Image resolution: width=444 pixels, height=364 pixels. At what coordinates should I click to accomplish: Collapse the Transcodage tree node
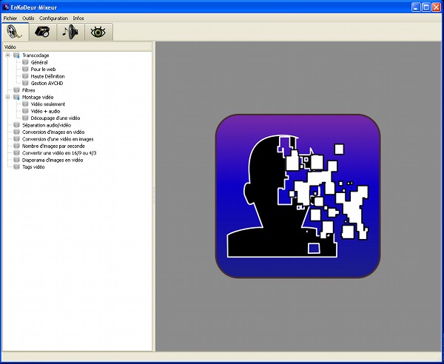coord(8,55)
